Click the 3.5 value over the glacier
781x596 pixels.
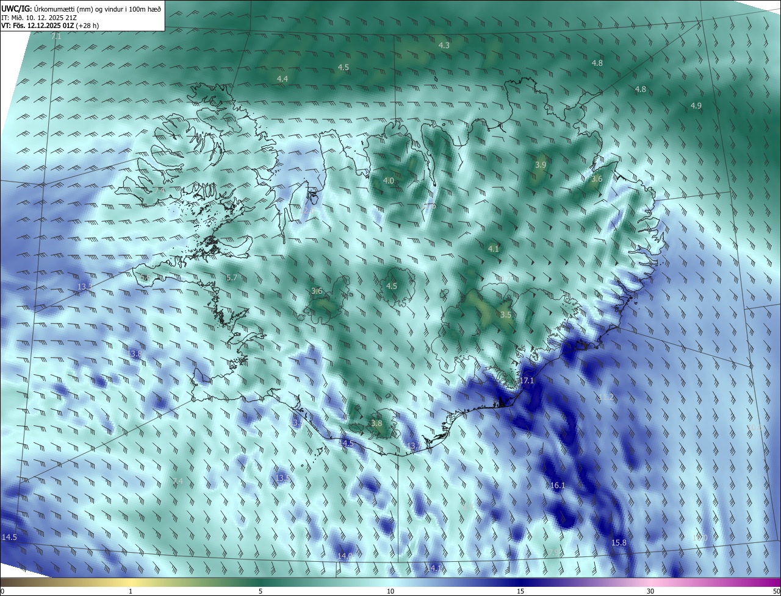click(x=506, y=315)
